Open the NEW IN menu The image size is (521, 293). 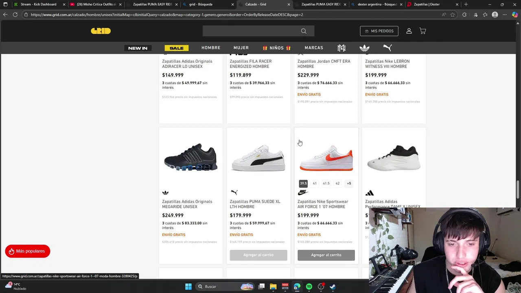(138, 48)
